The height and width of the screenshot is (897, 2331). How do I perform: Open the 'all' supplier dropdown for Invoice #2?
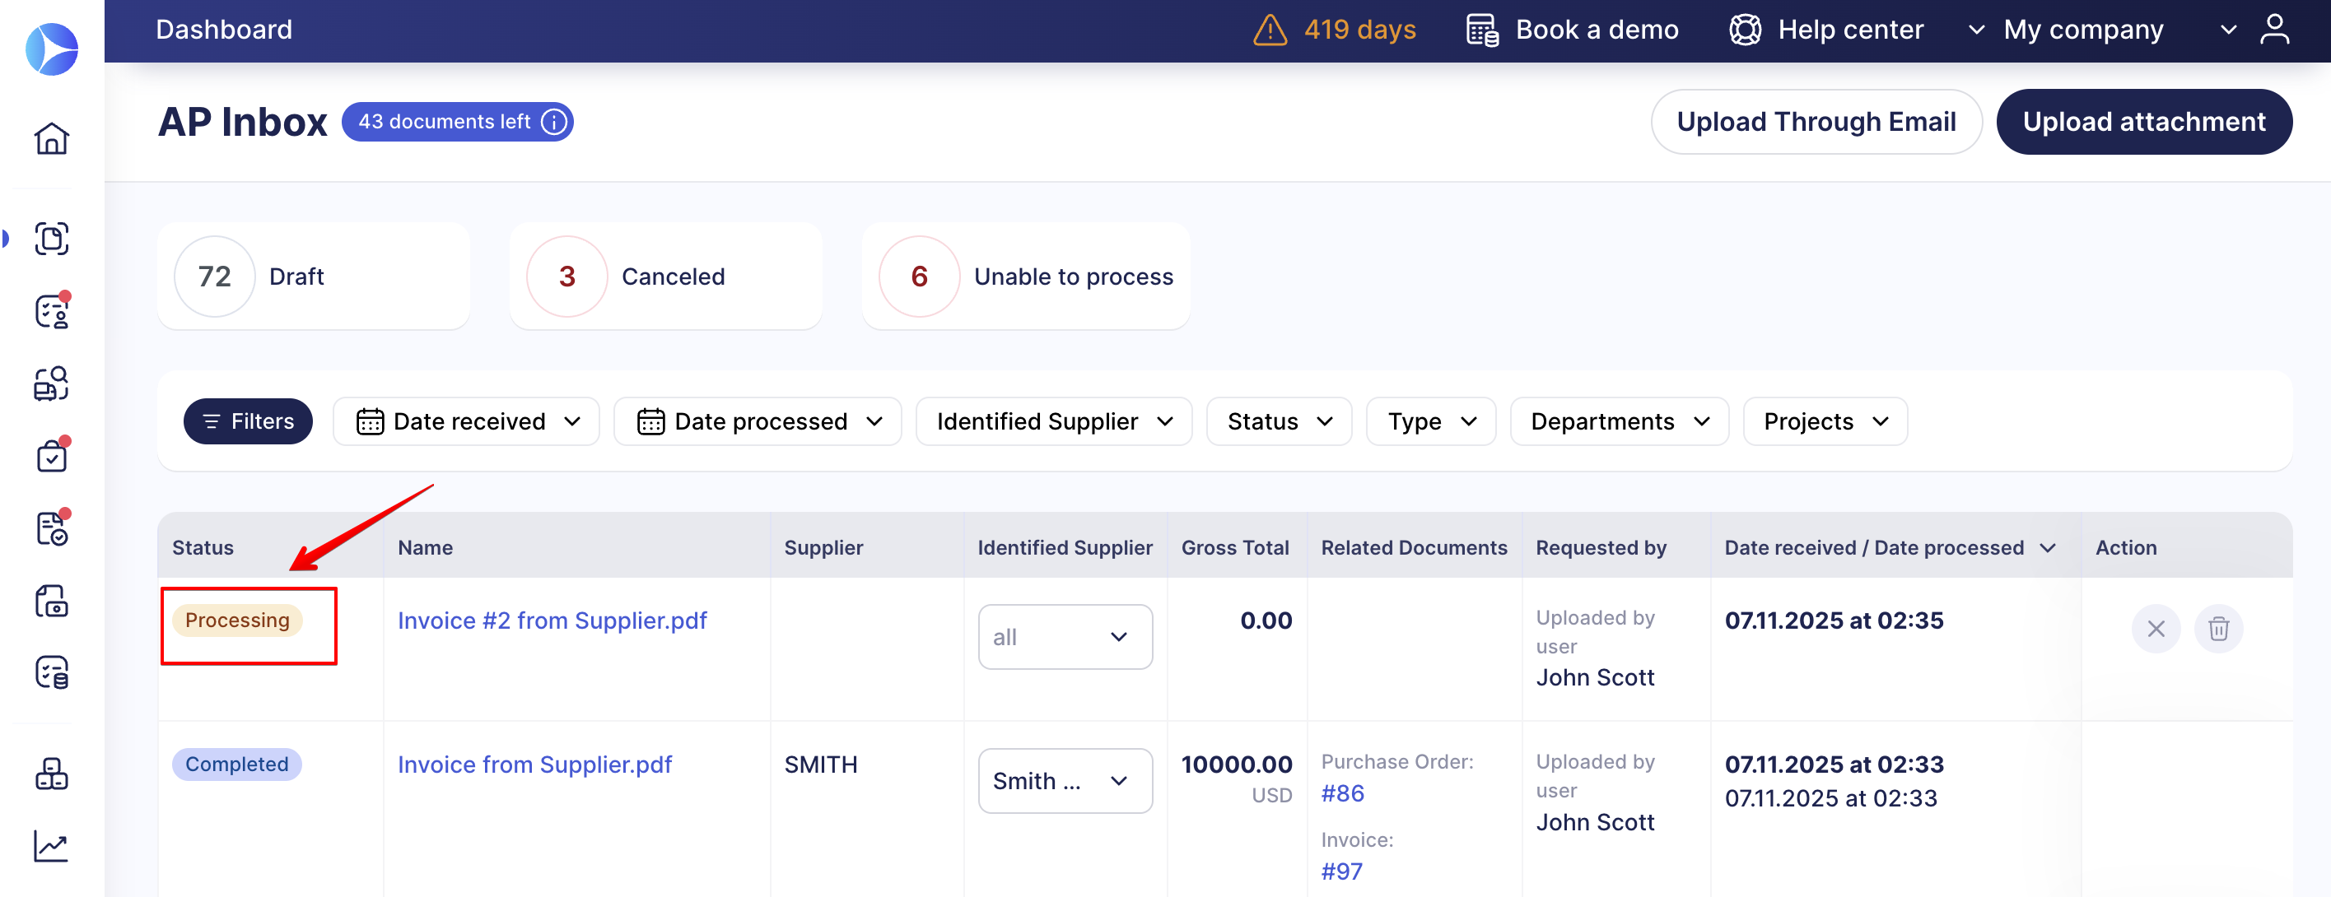pyautogui.click(x=1065, y=637)
